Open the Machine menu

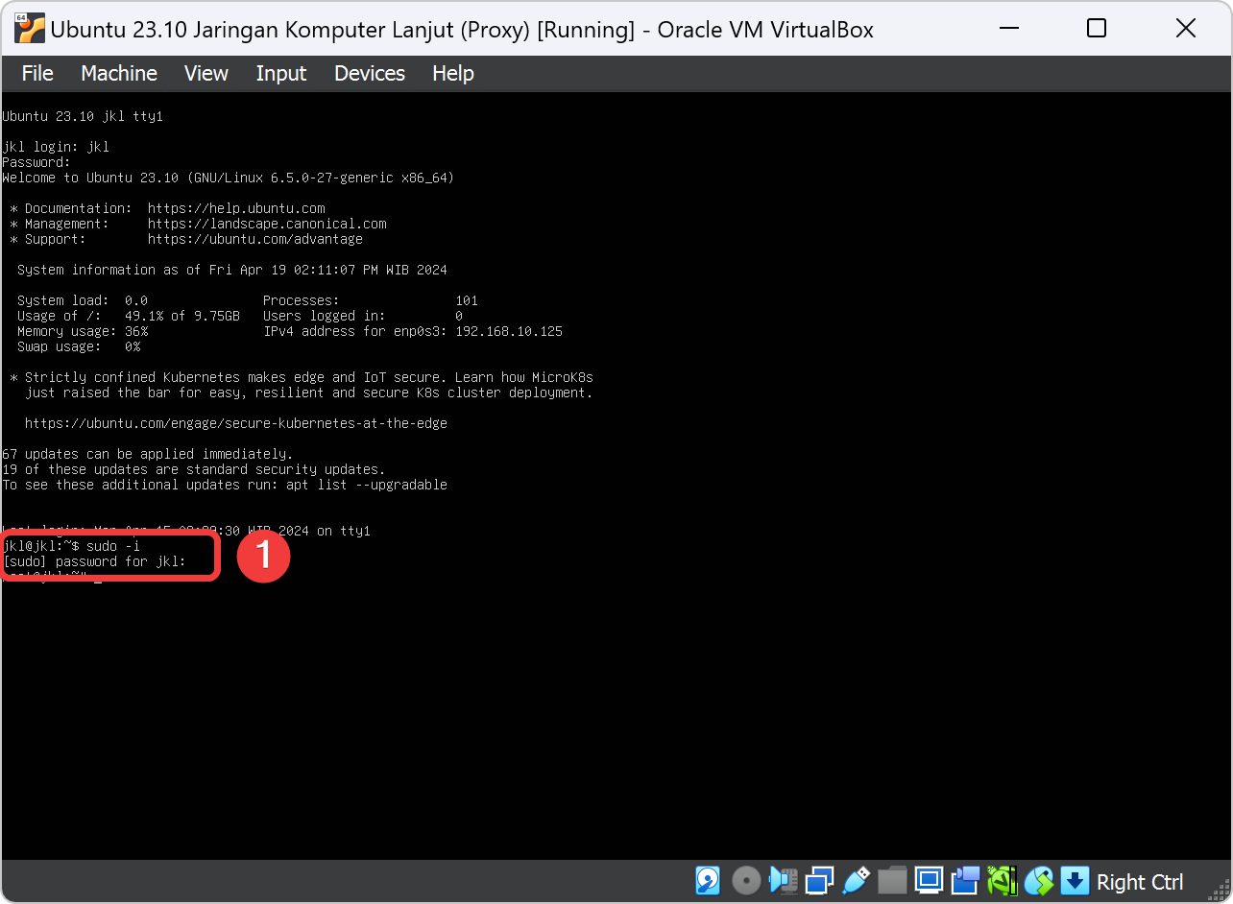coord(119,73)
